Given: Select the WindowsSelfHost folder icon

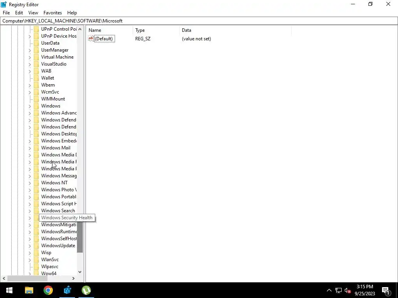Looking at the screenshot, I should pos(36,239).
